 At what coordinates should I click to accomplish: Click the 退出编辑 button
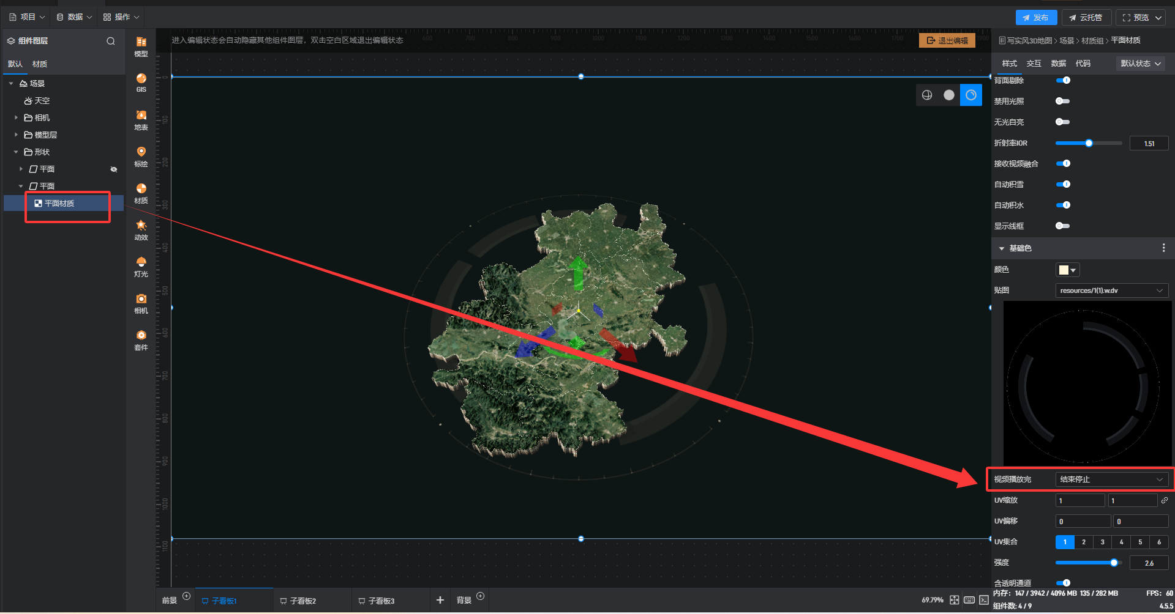[947, 40]
